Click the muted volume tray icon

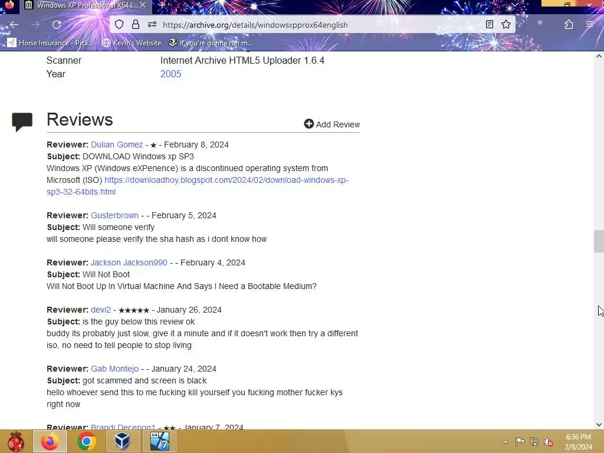[548, 442]
